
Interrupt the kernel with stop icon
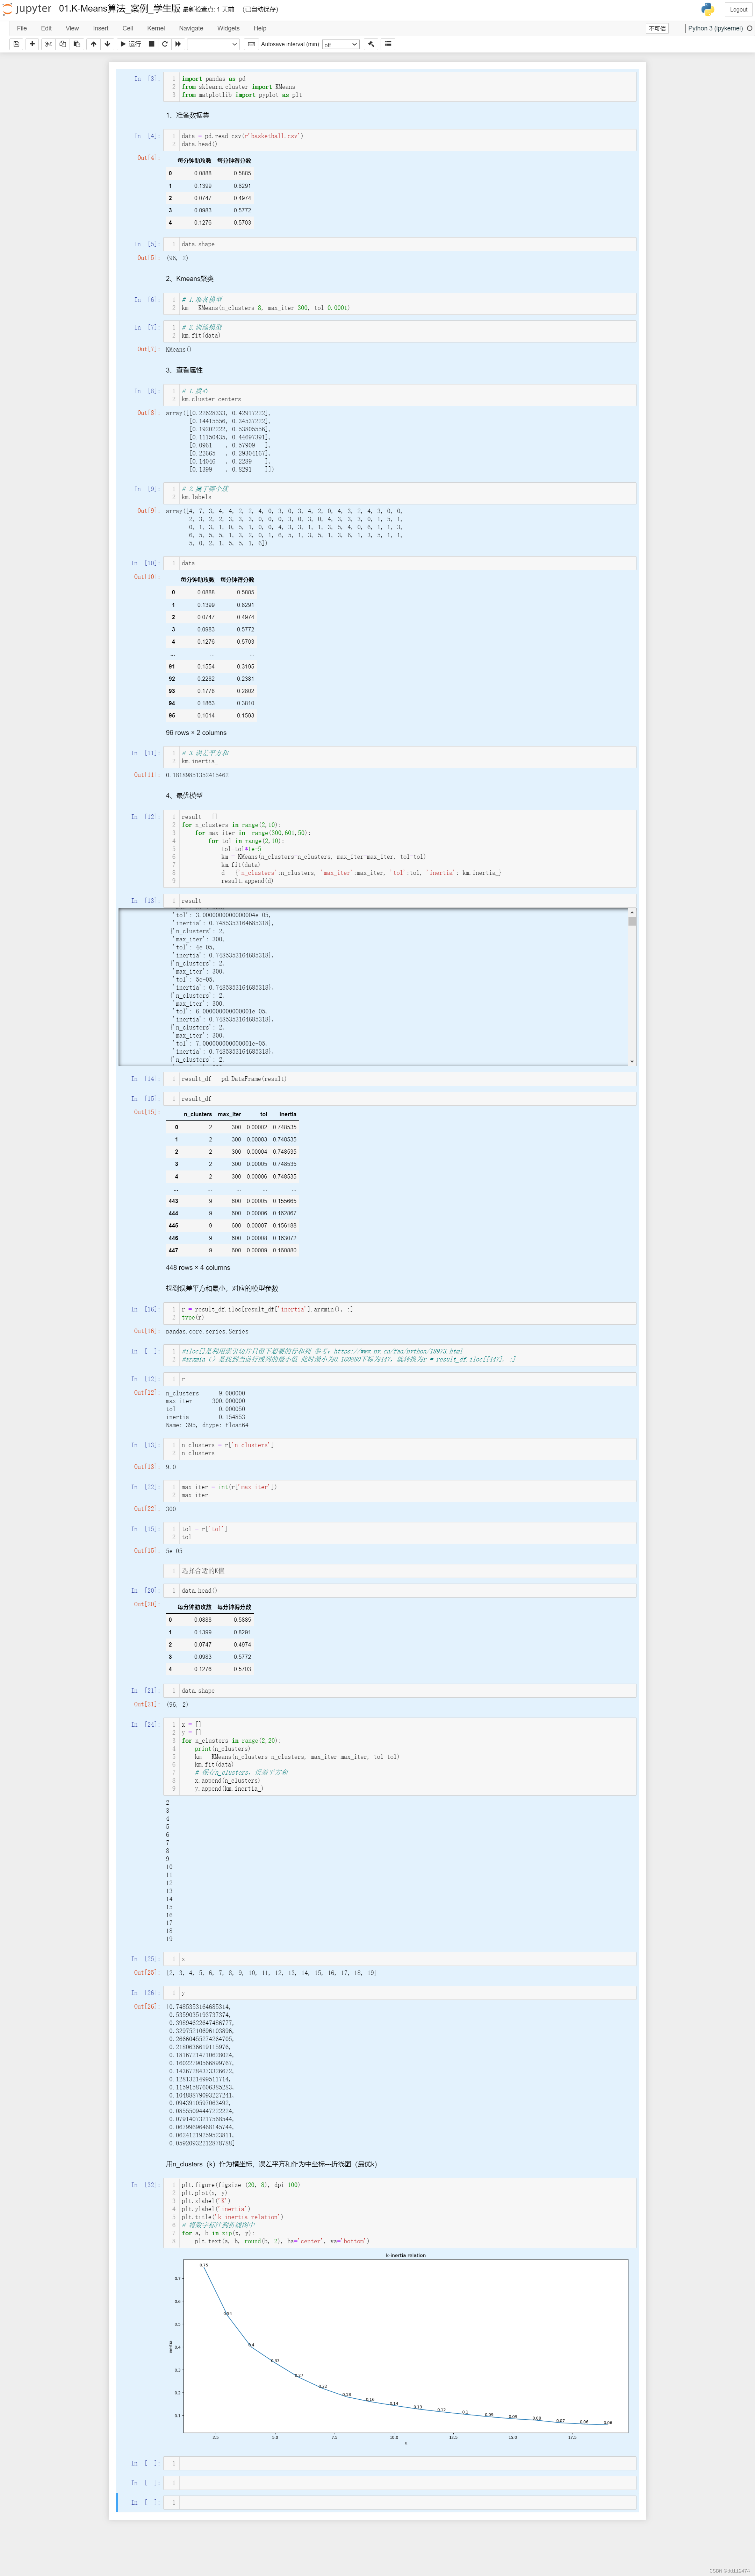[x=152, y=44]
